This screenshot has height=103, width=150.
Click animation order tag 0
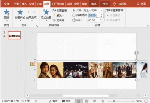point(33,64)
